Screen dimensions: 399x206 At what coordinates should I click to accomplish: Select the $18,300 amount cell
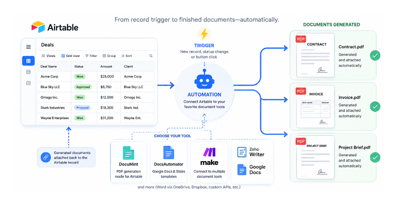coord(109,108)
